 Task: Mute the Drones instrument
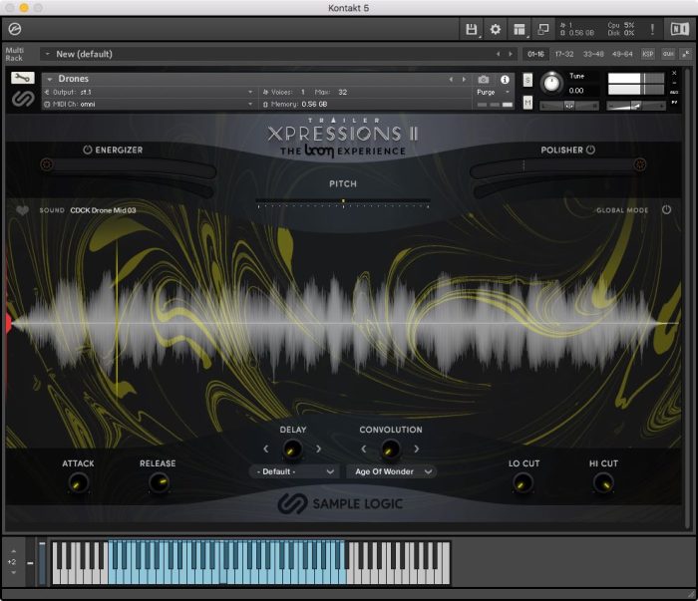pos(527,103)
